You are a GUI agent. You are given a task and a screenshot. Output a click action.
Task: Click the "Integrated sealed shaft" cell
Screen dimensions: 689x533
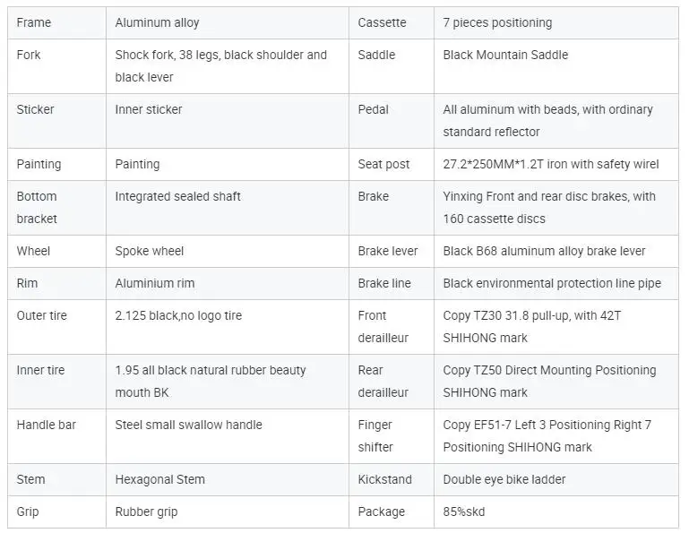(177, 196)
